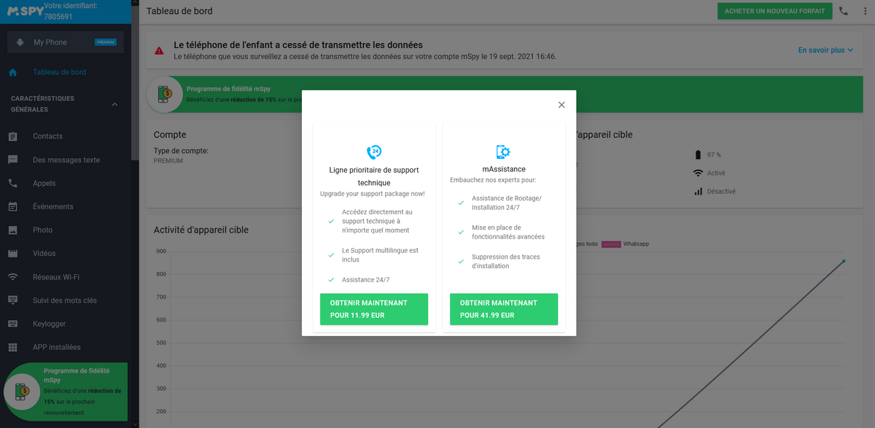
Task: Click the Appels phone icon
Action: [x=12, y=183]
